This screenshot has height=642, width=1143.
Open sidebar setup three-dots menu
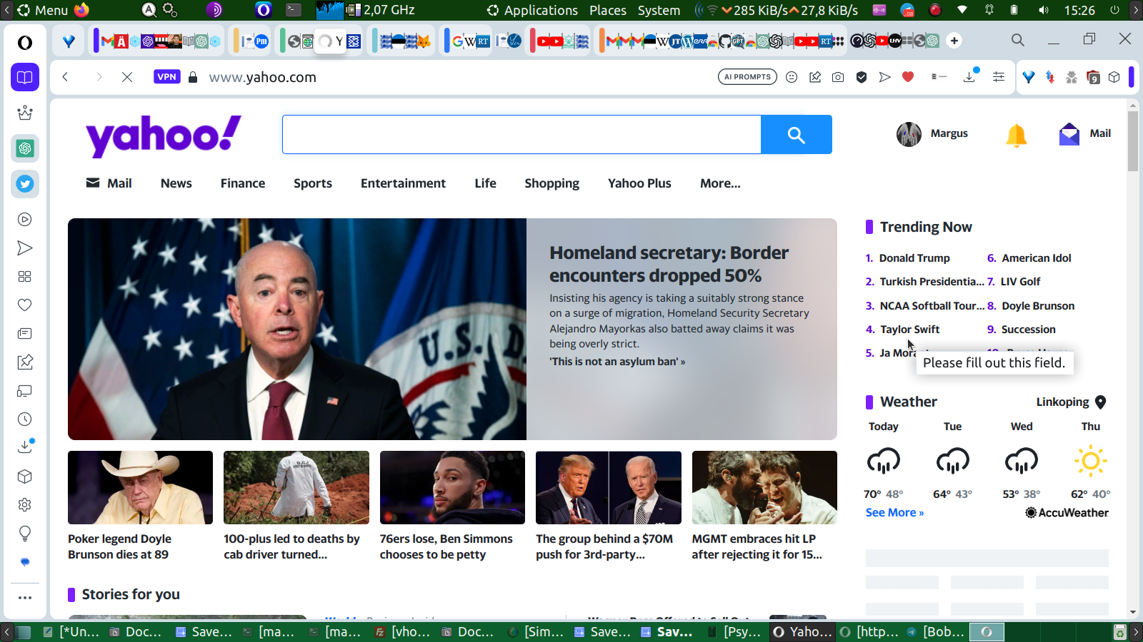point(25,598)
